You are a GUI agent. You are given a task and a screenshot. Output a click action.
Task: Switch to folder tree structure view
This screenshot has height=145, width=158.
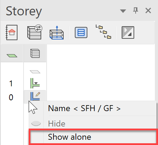[x=103, y=31]
